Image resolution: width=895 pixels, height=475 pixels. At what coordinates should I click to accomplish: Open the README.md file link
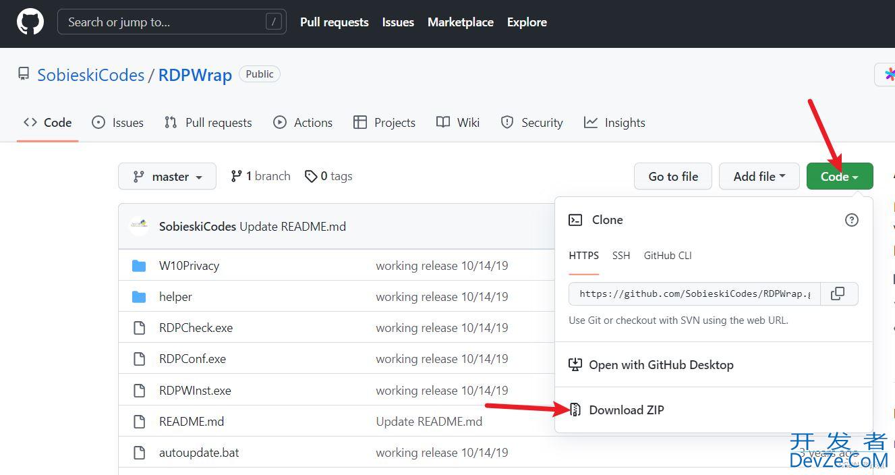[x=192, y=422]
